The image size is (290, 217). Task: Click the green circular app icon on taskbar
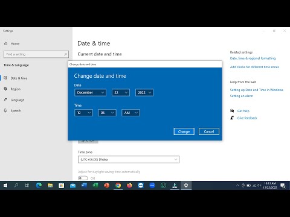tap(163, 186)
